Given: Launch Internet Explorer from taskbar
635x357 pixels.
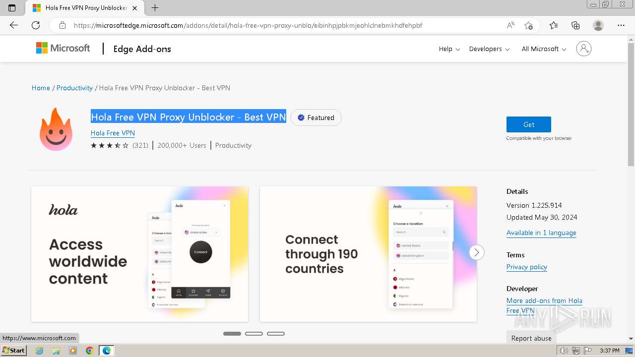Looking at the screenshot, I should [39, 351].
